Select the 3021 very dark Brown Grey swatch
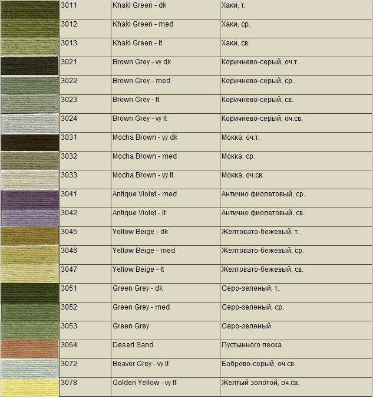 coord(29,66)
